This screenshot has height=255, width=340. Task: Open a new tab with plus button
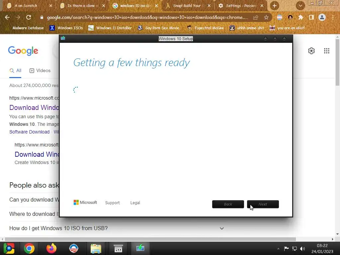(275, 6)
